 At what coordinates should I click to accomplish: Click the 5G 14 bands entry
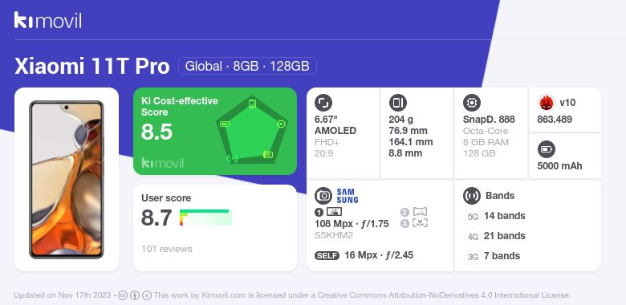pyautogui.click(x=495, y=216)
